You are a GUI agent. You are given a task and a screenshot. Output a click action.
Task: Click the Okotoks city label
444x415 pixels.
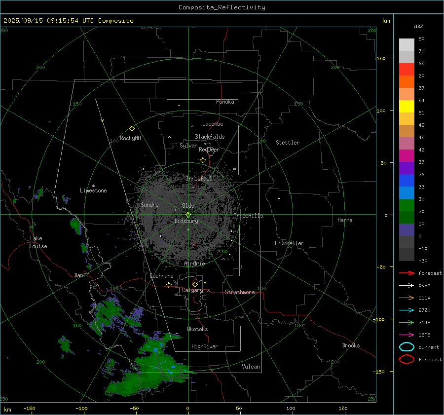[197, 329]
